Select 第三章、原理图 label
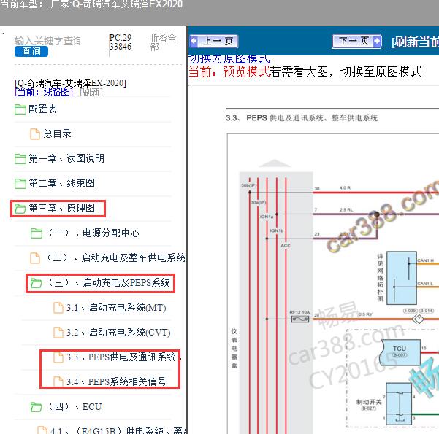Image resolution: width=439 pixels, height=434 pixels. [62, 208]
